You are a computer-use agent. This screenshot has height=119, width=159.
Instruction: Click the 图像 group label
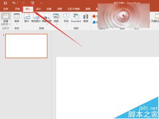pos(41,28)
